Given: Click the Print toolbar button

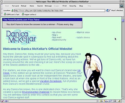Looking at the screenshot, I should click(x=65, y=6).
